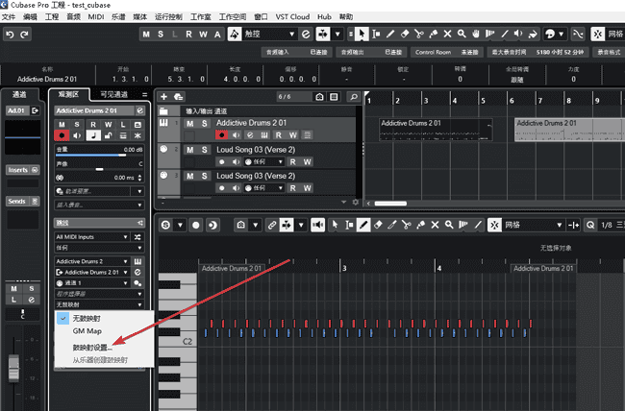The width and height of the screenshot is (625, 411).
Task: Select the Split scissors tool in main toolbar
Action: point(419,35)
